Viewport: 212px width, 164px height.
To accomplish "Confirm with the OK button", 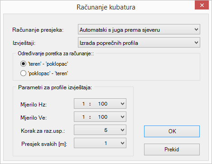I will (172, 131).
